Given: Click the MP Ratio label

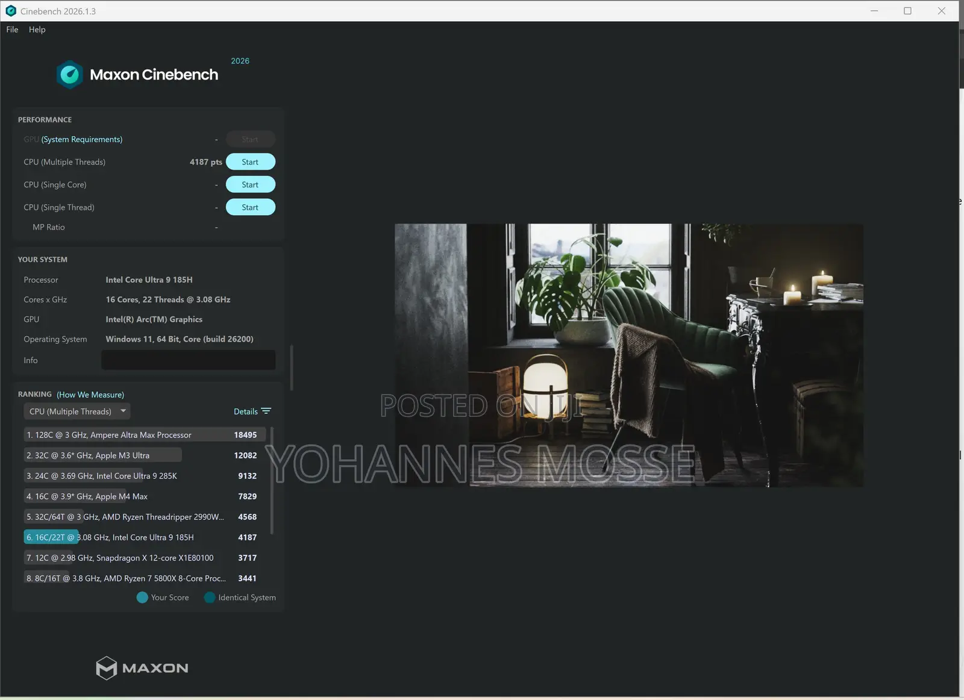Looking at the screenshot, I should pyautogui.click(x=49, y=227).
